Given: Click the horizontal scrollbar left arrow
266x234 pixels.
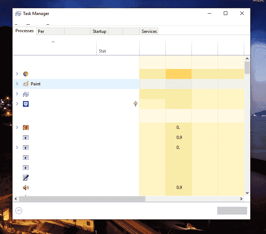Looking at the screenshot, I should (x=16, y=199).
